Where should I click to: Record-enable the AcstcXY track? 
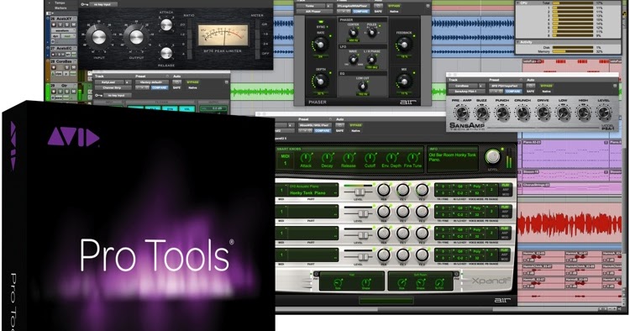pyautogui.click(x=55, y=25)
